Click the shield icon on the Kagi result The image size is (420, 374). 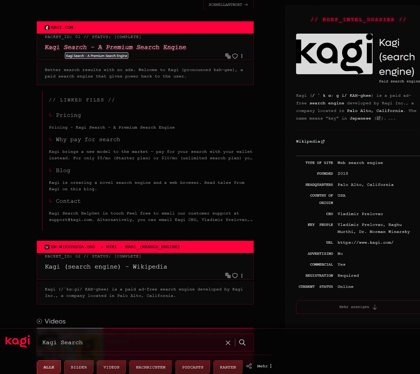(235, 56)
